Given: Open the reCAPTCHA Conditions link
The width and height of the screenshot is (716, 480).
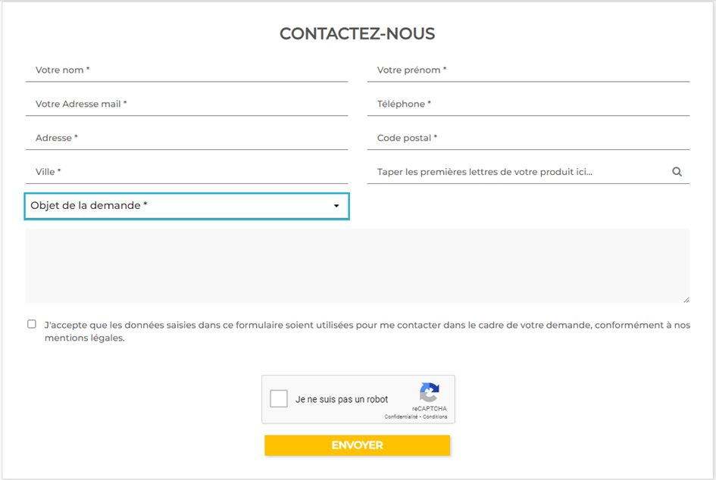Looking at the screenshot, I should 435,416.
